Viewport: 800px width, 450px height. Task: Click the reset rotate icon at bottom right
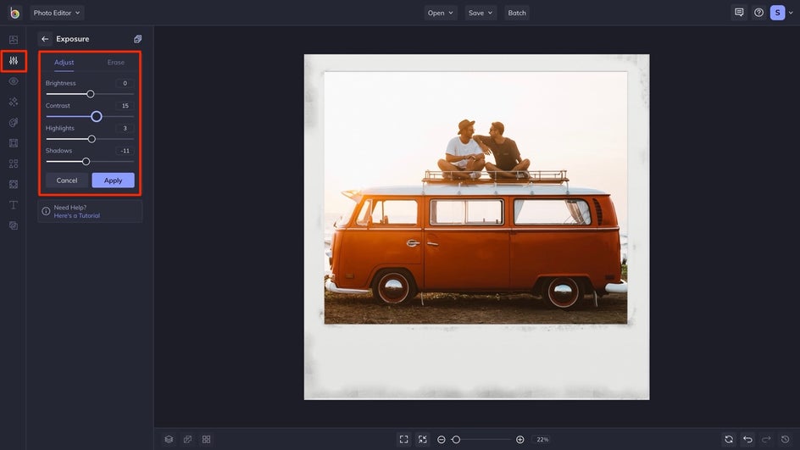(x=729, y=439)
